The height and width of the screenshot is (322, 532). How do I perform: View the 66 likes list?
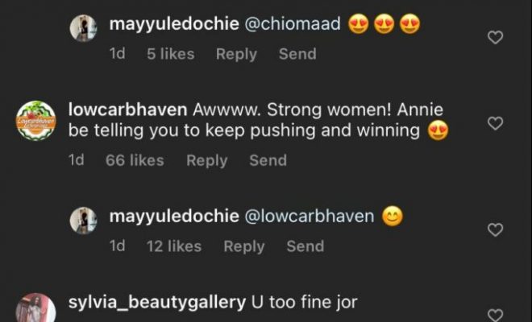click(135, 160)
